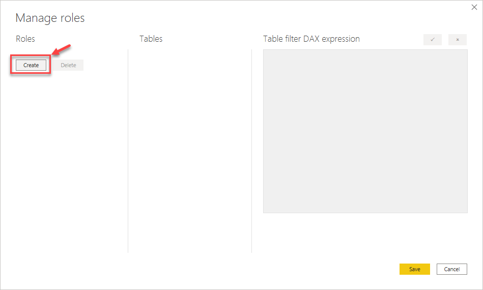Click the Table filter DAX expression label
This screenshot has width=483, height=290.
(311, 39)
